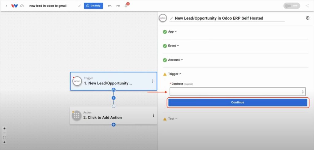
Task: Zoom in on the canvas
Action: point(4,128)
